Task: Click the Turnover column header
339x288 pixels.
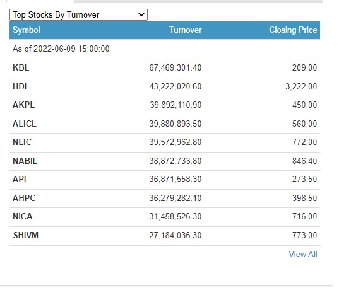Action: [186, 30]
